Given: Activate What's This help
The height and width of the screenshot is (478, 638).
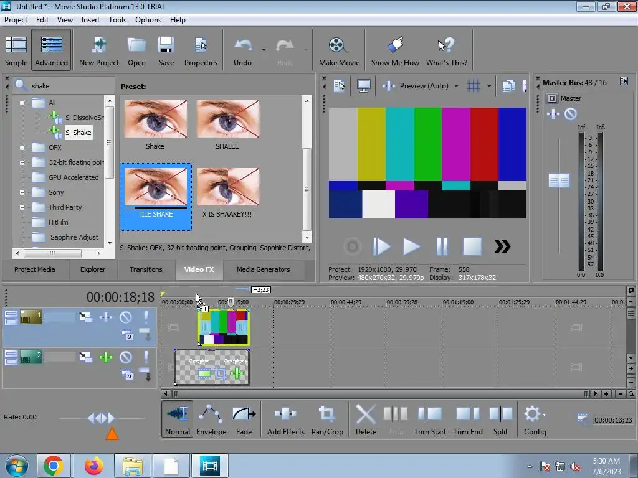Looking at the screenshot, I should coord(446,51).
